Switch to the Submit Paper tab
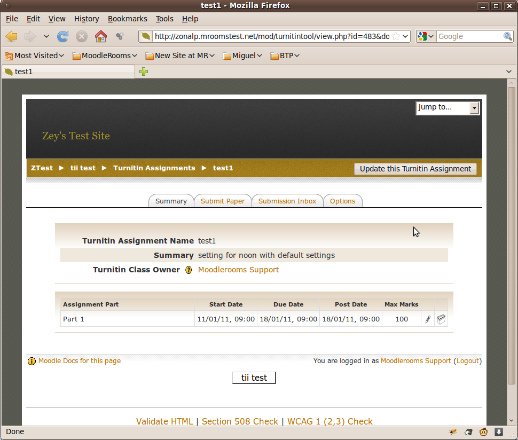 click(223, 201)
